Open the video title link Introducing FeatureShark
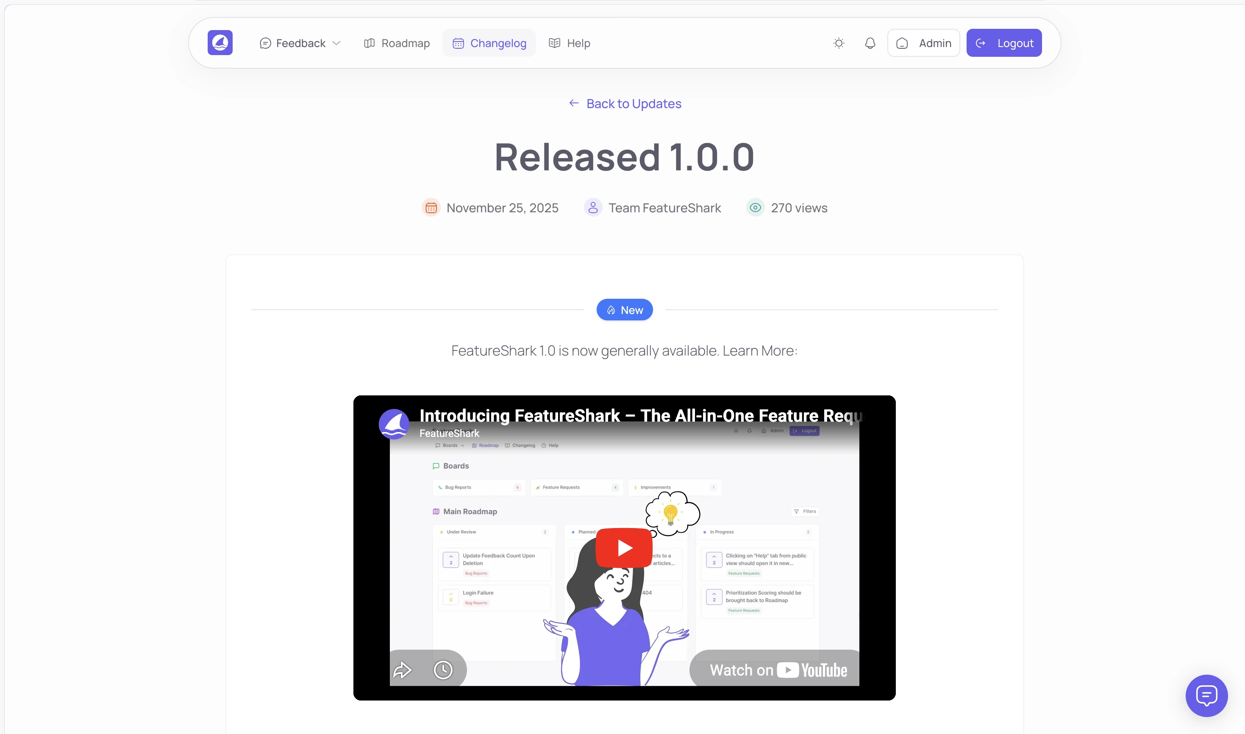Screen dimensions: 1245x734 [x=640, y=415]
